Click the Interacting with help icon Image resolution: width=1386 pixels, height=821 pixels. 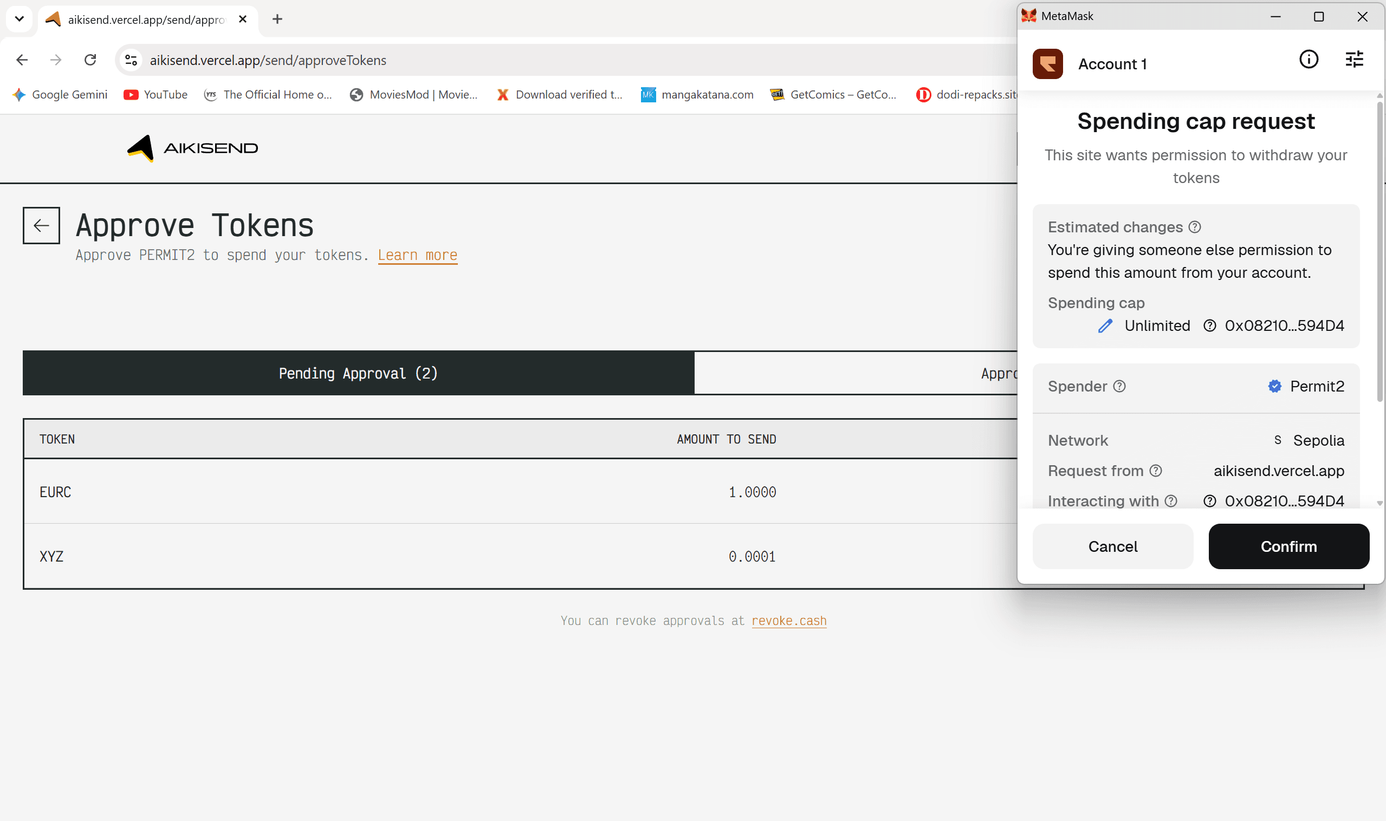coord(1171,501)
